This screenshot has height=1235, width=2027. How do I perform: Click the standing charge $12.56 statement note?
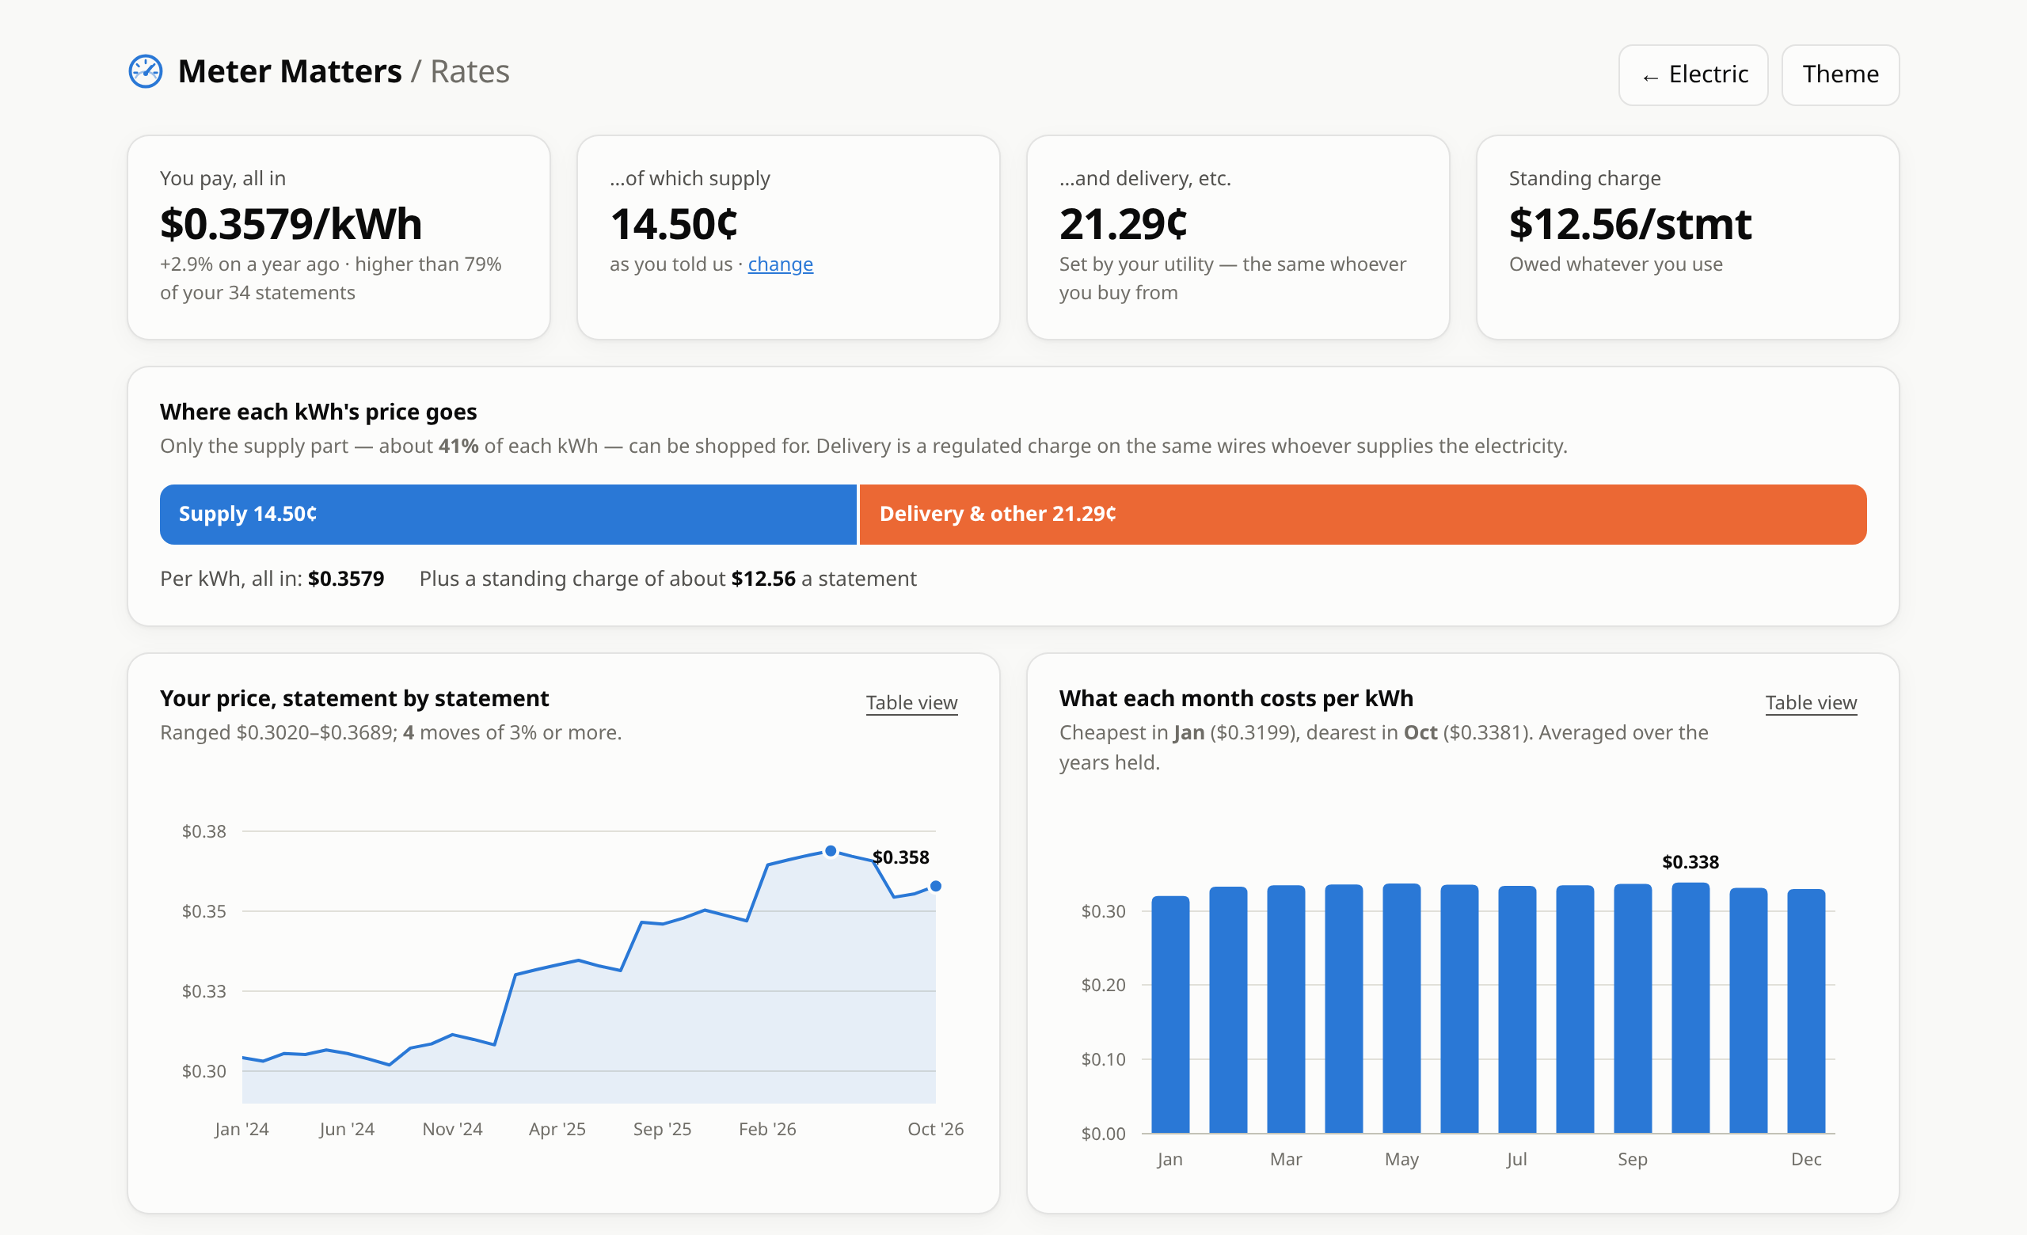667,579
